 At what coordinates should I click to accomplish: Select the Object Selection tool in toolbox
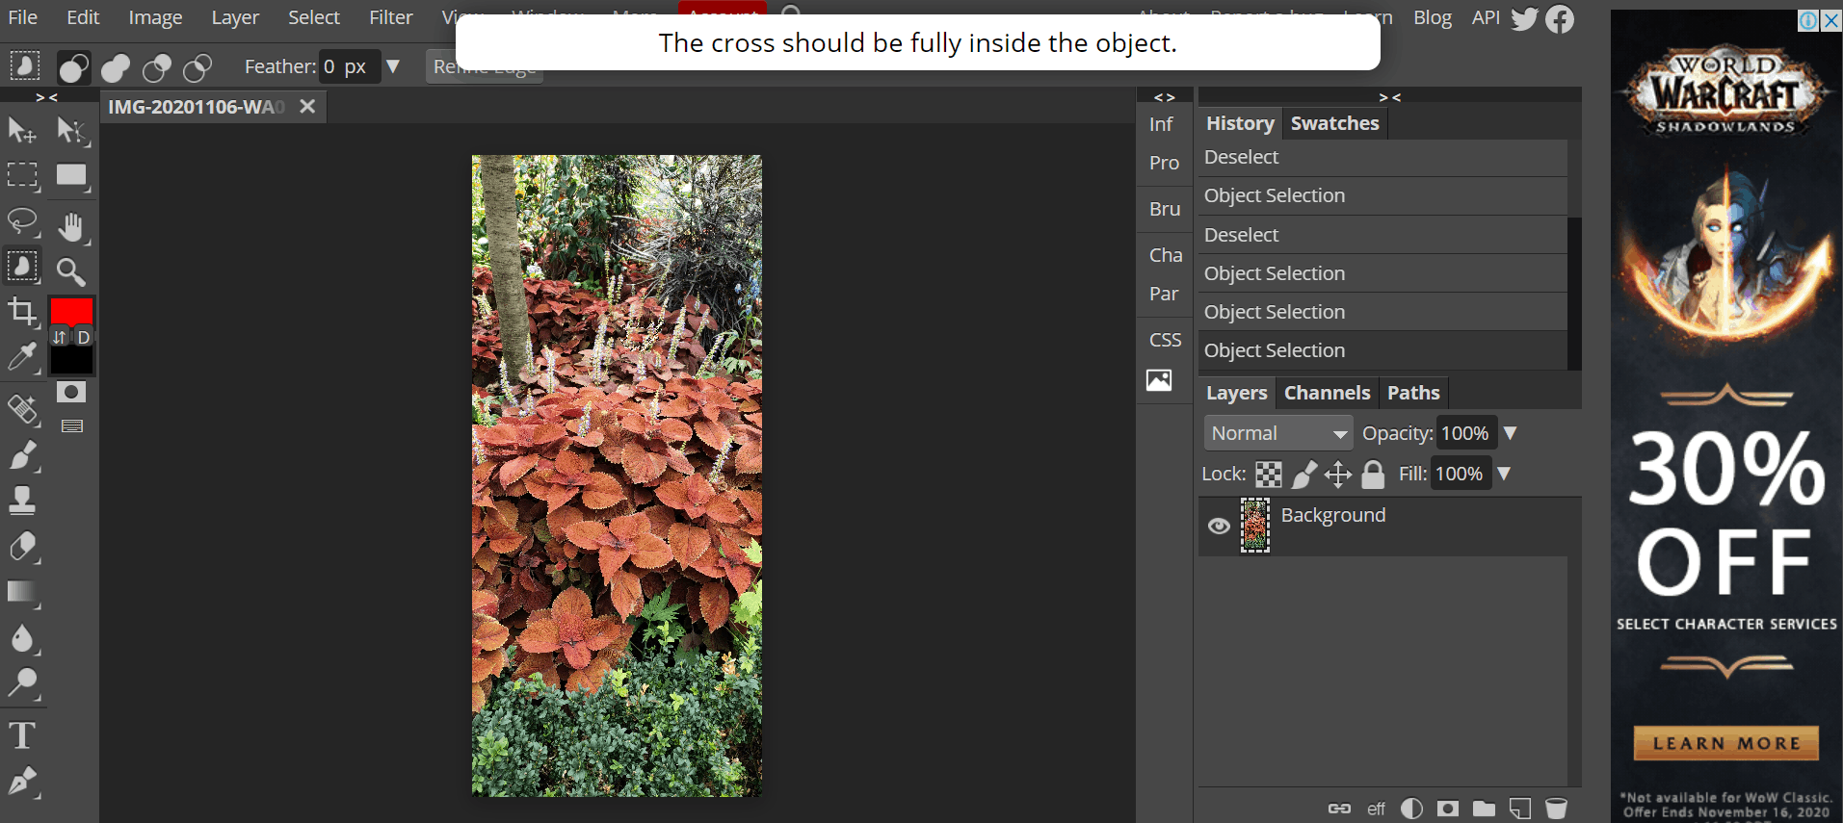(x=22, y=267)
